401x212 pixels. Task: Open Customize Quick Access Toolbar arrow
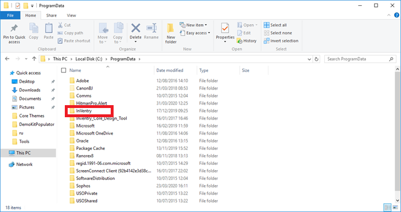[32, 6]
